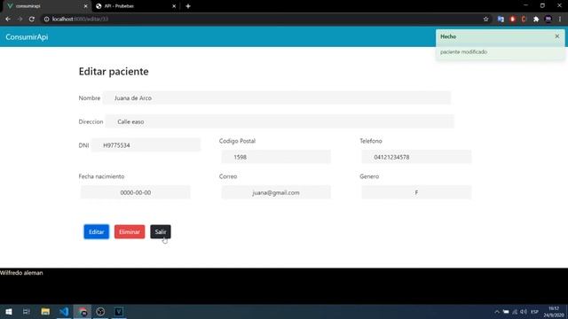
Task: Bookmark this page with the star icon
Action: pos(485,19)
